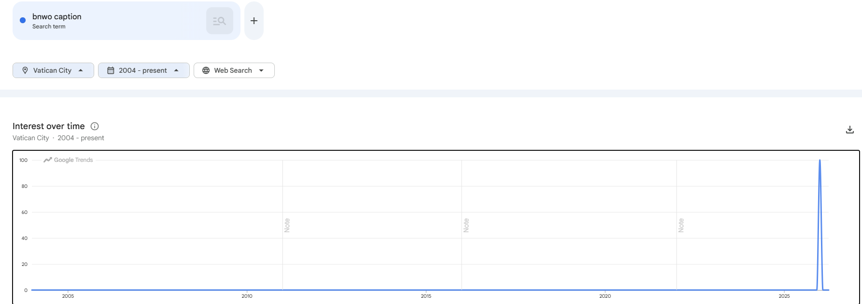Expand the Vatican City dropdown arrow
Image resolution: width=862 pixels, height=304 pixels.
(x=81, y=70)
